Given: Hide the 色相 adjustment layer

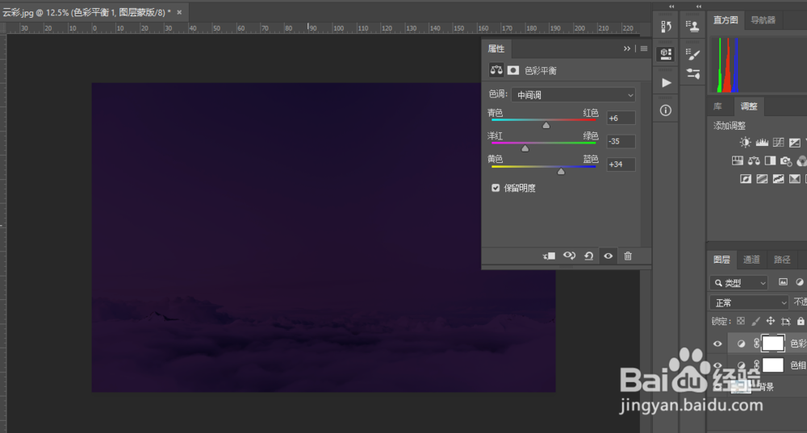Looking at the screenshot, I should (x=717, y=365).
